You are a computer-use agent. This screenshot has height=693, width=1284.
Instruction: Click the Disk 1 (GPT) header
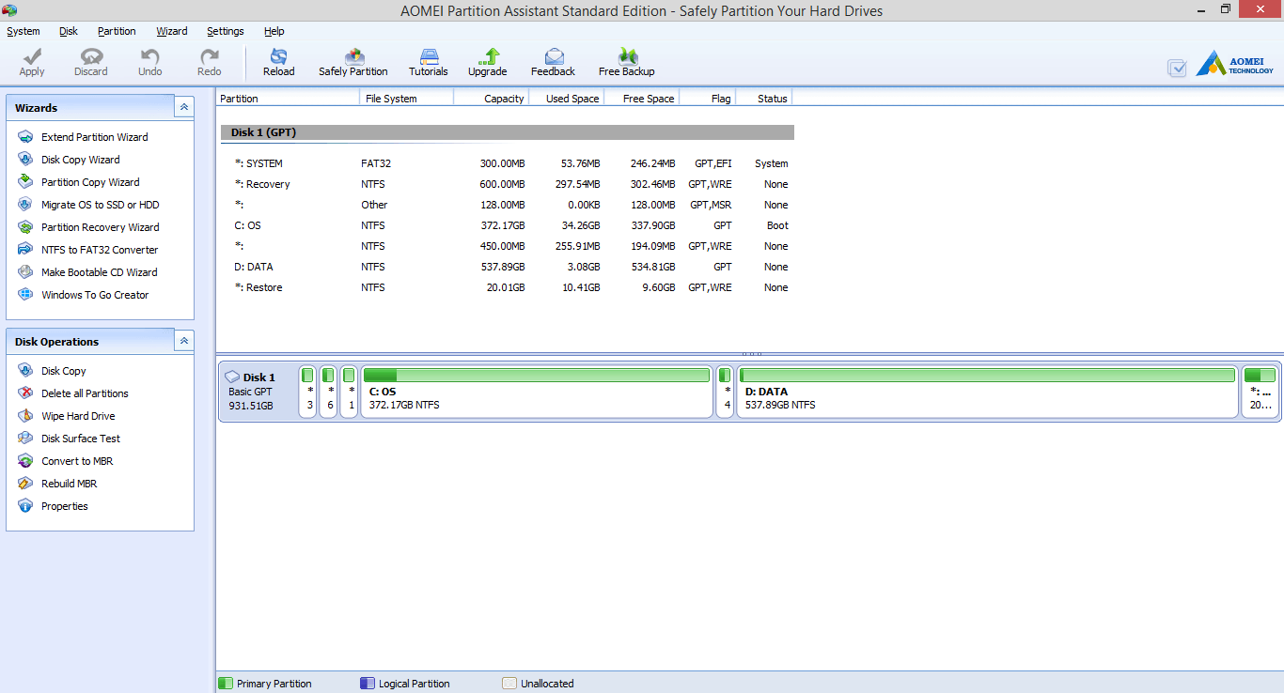[508, 132]
